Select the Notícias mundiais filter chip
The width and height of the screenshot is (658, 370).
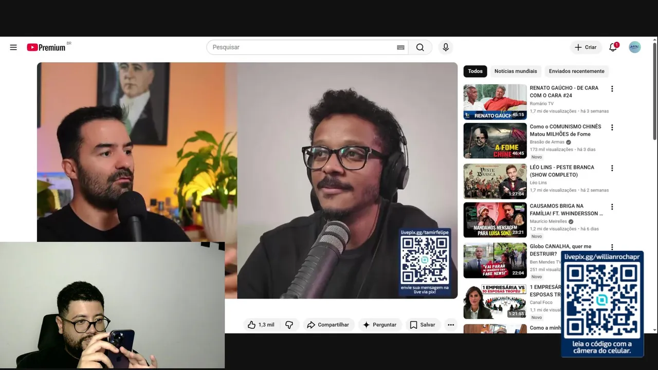pos(516,71)
